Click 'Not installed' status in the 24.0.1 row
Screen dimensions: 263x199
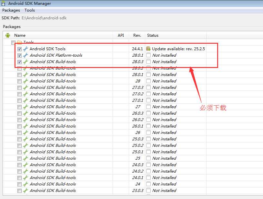(x=164, y=177)
